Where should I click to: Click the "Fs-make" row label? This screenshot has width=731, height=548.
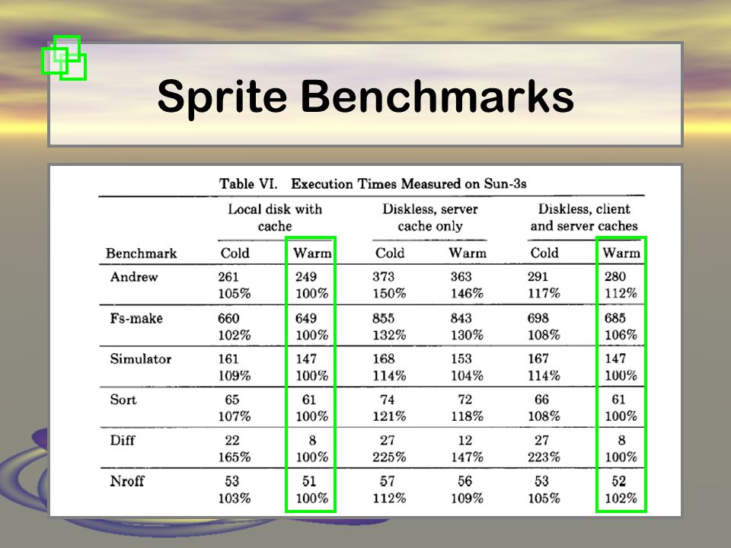pyautogui.click(x=136, y=318)
